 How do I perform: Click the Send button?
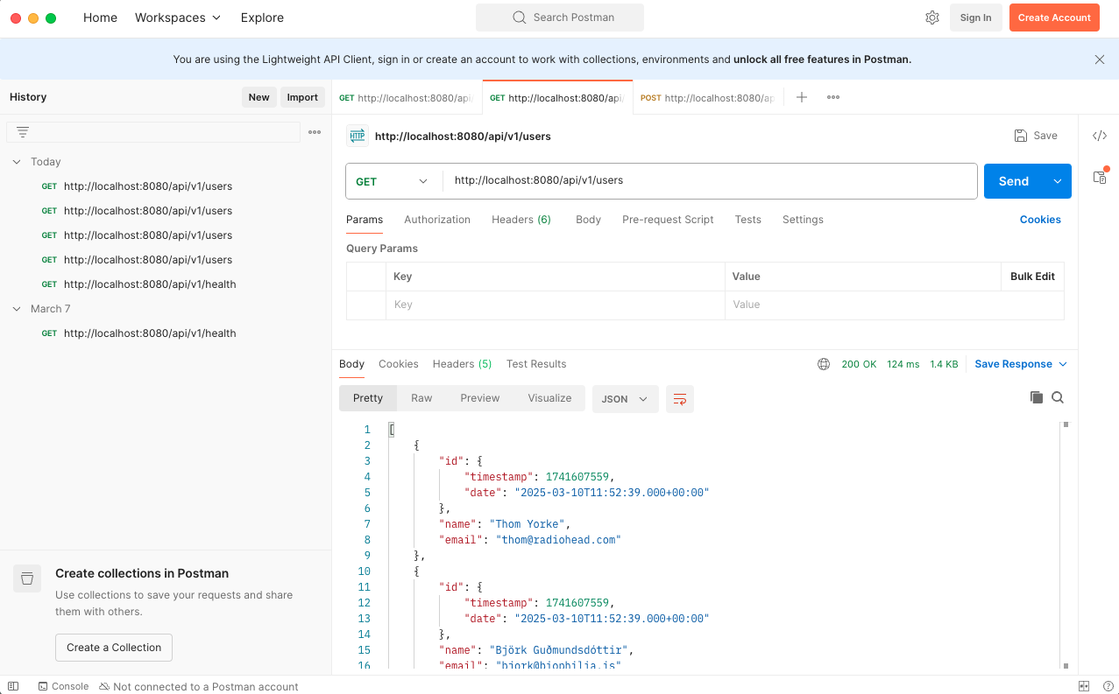coord(1014,181)
